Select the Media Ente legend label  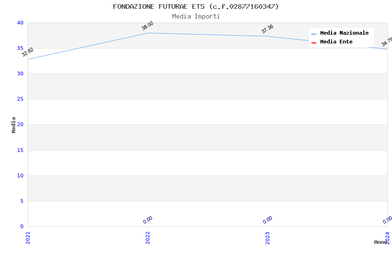click(336, 42)
